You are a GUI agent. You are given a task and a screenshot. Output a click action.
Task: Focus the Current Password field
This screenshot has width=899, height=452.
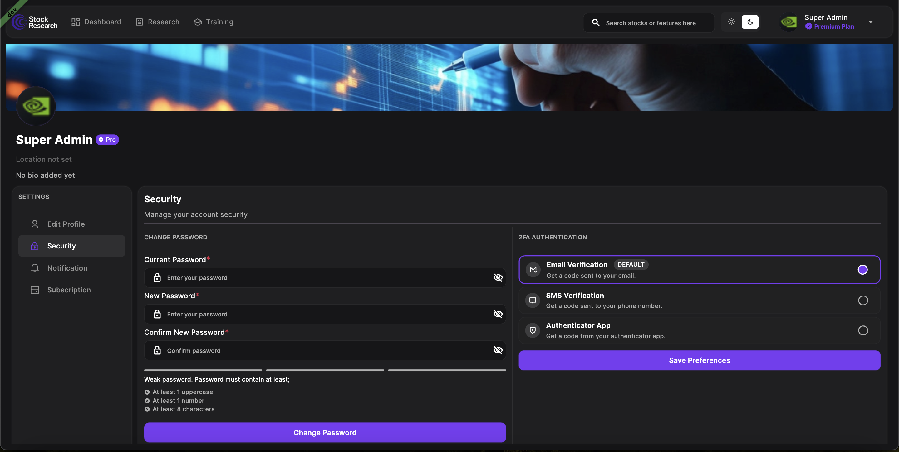point(325,278)
